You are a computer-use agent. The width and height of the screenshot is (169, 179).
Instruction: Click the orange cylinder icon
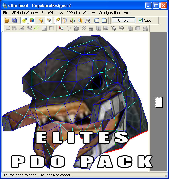click(65, 20)
